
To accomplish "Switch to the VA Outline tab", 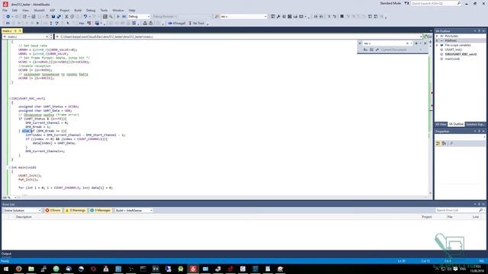I will point(456,124).
